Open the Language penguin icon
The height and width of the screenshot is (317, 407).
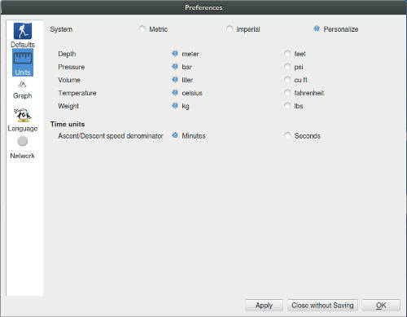[x=23, y=120]
